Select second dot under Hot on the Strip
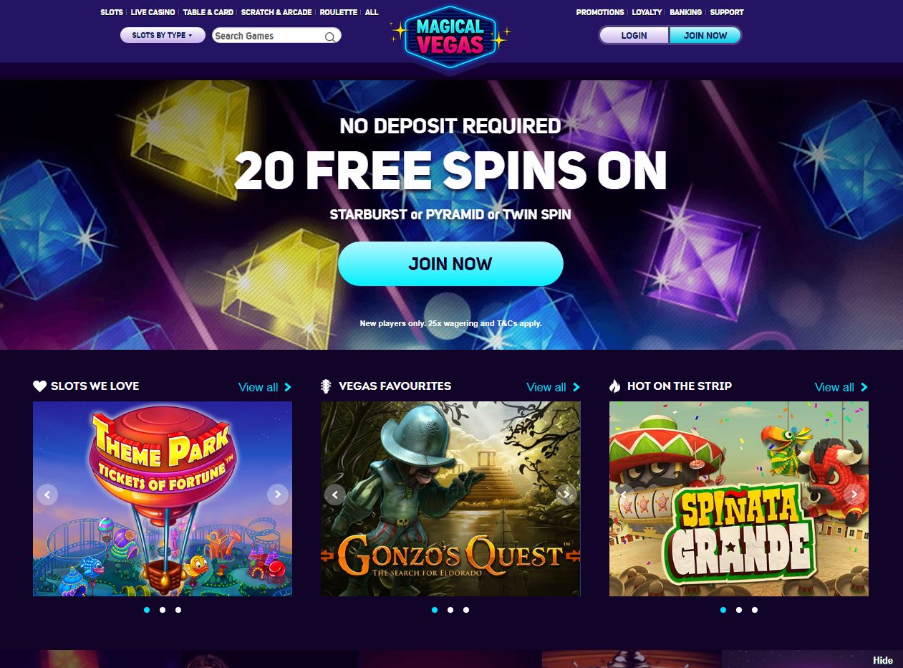The height and width of the screenshot is (668, 903). point(739,610)
